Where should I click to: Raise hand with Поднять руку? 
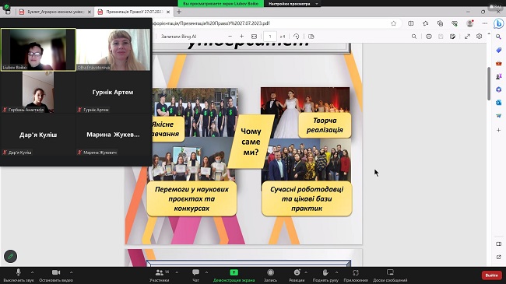point(325,275)
